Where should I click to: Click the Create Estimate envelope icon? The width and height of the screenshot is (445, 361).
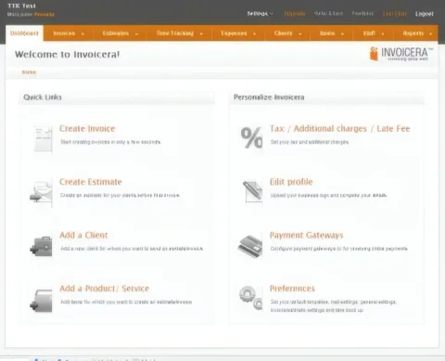click(x=42, y=192)
